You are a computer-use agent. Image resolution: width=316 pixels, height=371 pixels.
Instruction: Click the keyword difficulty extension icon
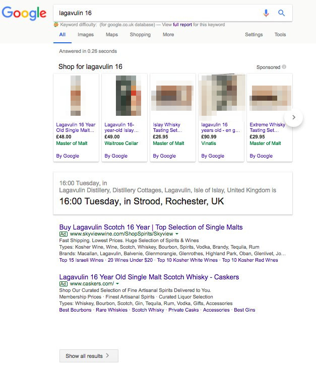[56, 25]
